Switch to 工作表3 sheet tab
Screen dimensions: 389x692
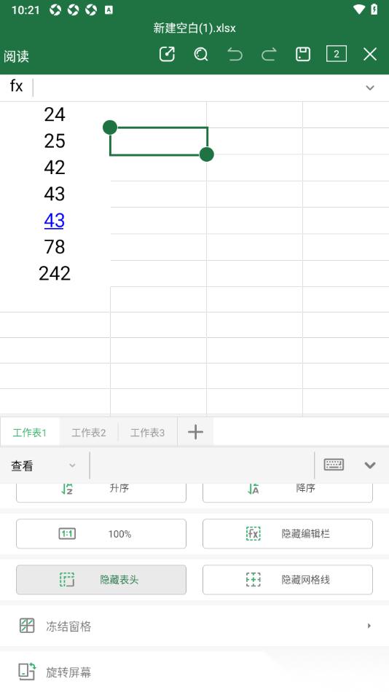pos(147,433)
